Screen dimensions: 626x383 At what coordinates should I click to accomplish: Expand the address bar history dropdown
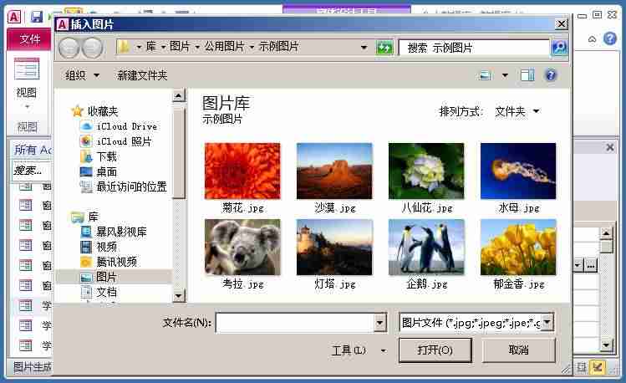pos(364,48)
